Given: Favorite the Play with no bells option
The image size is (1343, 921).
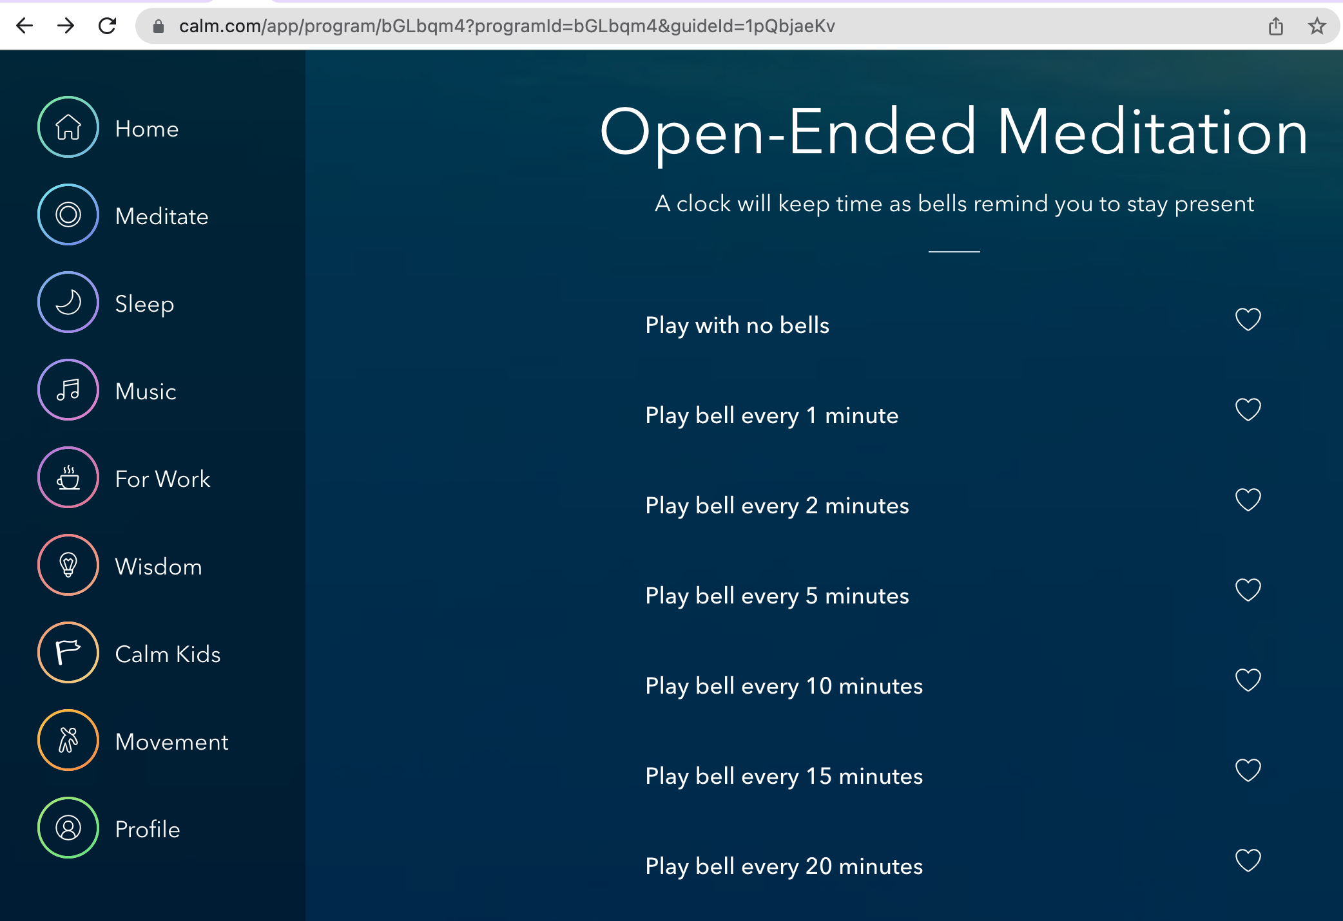Looking at the screenshot, I should click(1248, 319).
